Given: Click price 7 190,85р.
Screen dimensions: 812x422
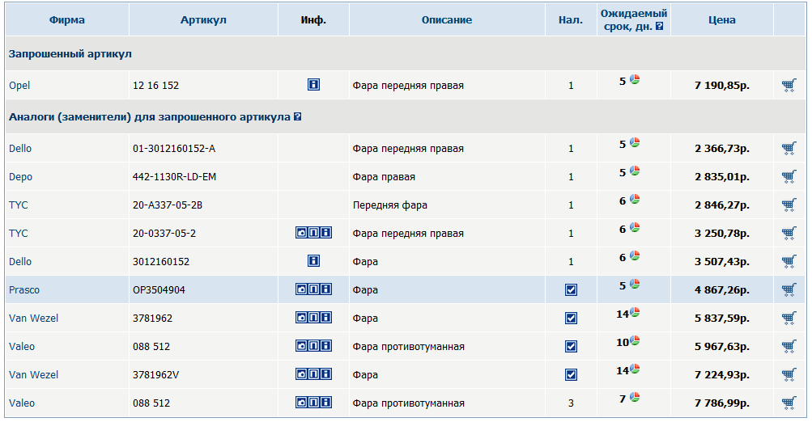Looking at the screenshot, I should (722, 86).
